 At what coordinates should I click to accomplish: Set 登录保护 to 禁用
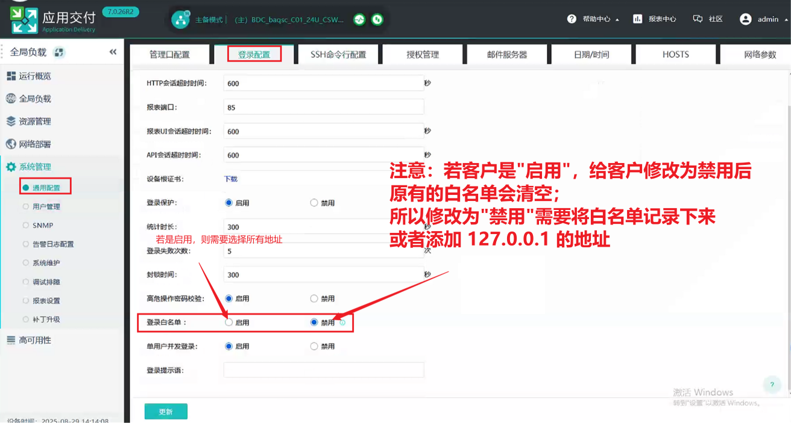coord(314,203)
